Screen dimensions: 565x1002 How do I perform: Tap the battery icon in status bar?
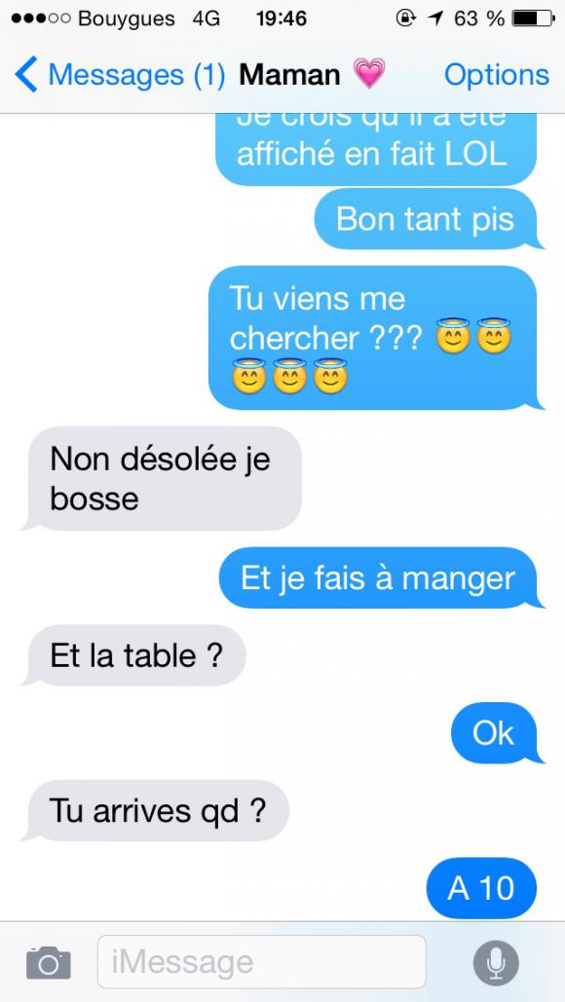pyautogui.click(x=534, y=19)
